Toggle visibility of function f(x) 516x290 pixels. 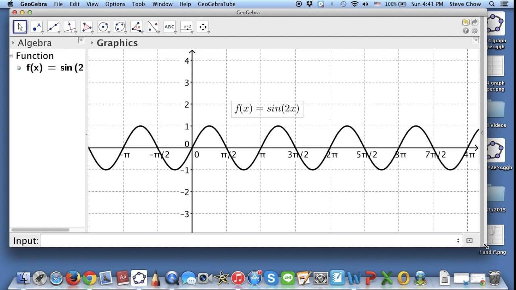tap(19, 68)
